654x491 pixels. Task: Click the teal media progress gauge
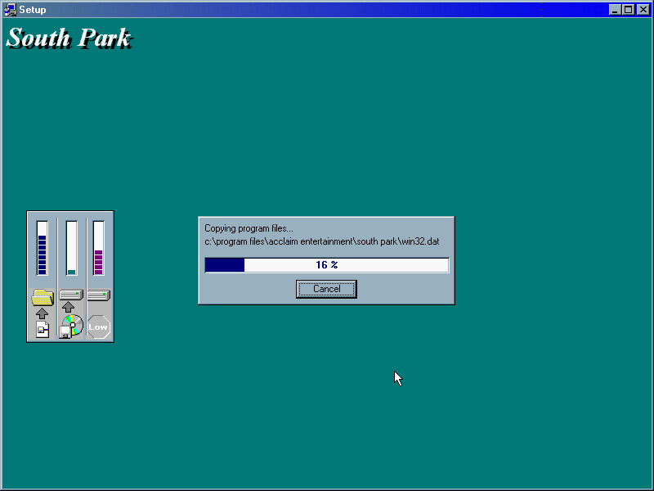[x=71, y=248]
